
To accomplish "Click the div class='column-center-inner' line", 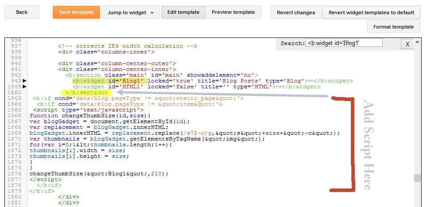I will [x=117, y=69].
